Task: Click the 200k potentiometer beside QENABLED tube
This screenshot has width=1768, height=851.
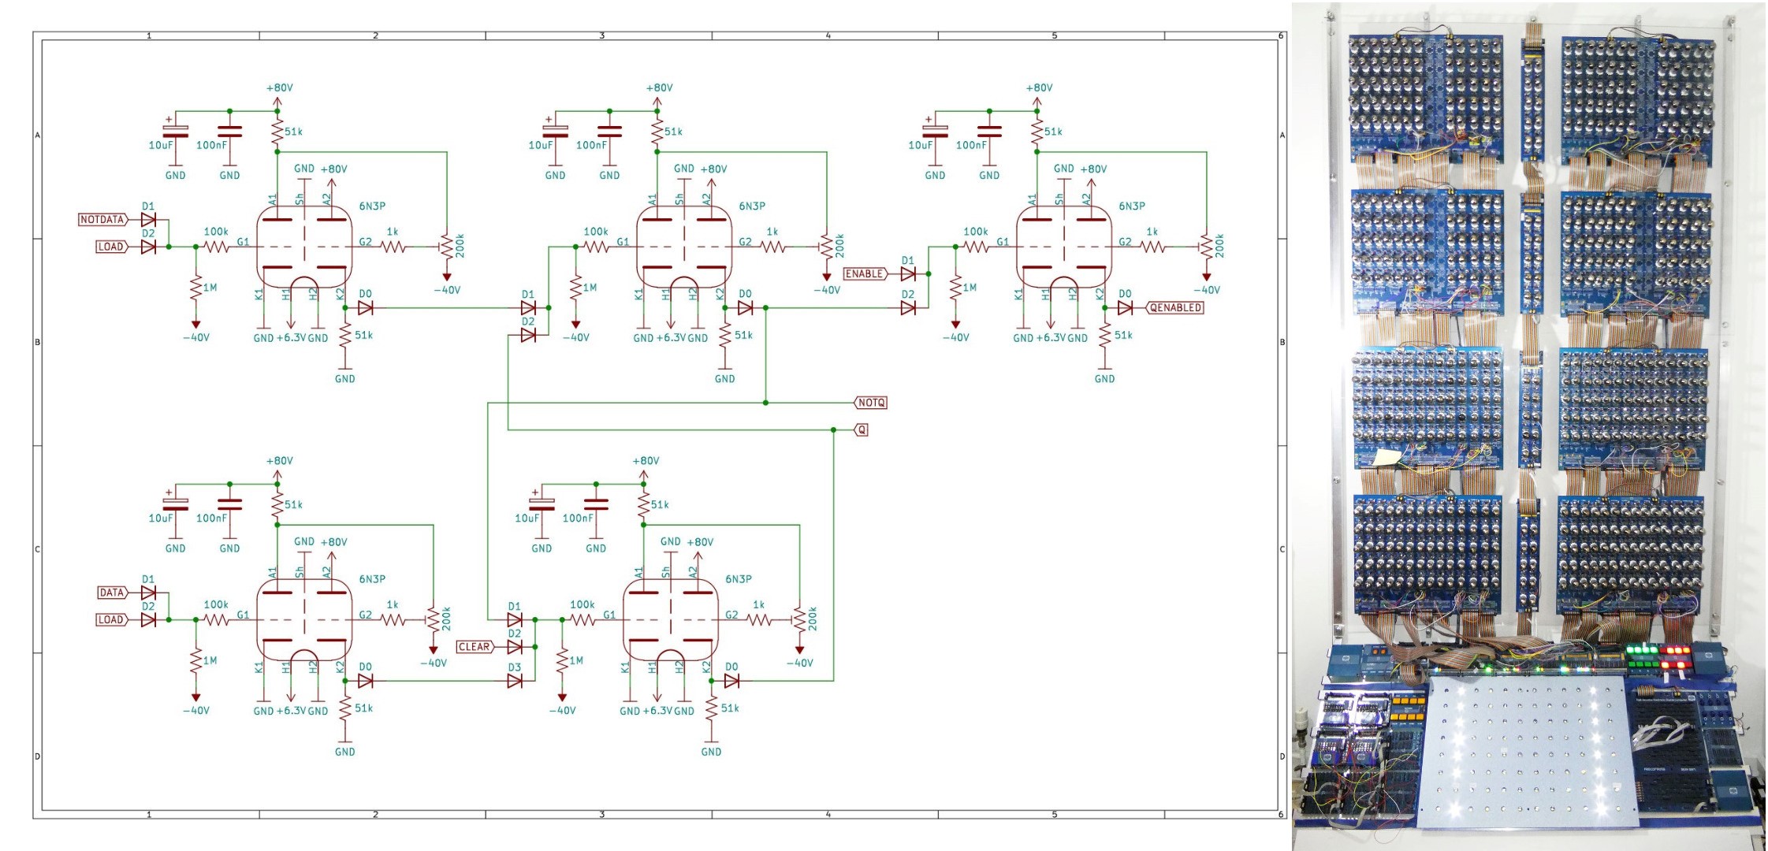Action: coord(1206,247)
